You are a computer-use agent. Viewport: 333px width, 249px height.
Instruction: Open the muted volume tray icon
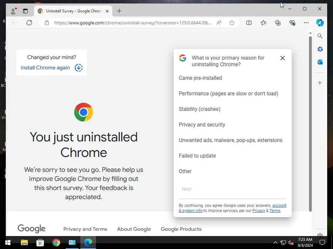pos(291,243)
